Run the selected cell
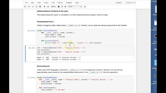 (54, 7)
